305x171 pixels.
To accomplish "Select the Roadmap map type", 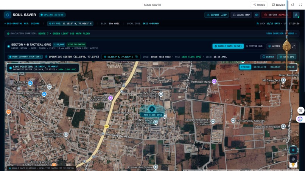I will tap(275, 67).
